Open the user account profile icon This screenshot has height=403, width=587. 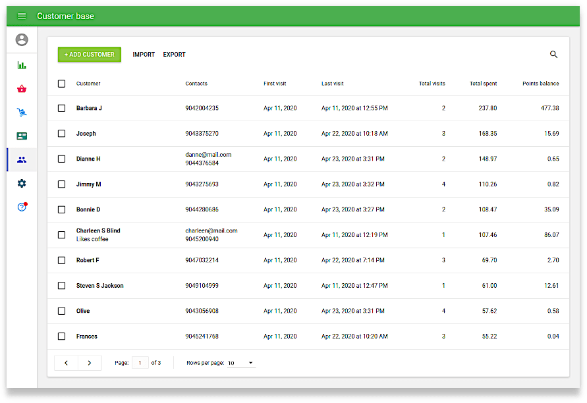[x=22, y=40]
